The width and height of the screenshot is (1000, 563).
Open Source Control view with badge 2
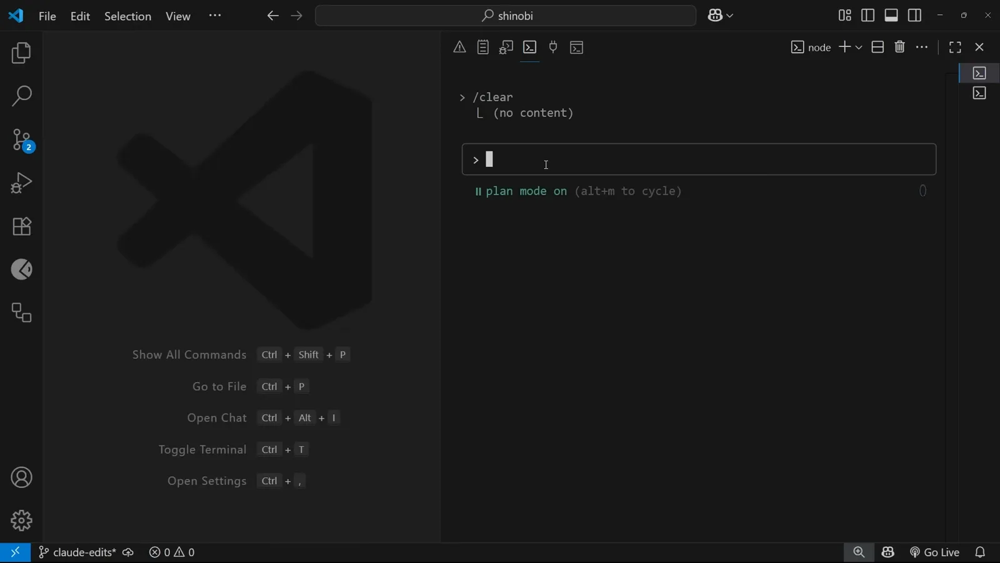click(22, 140)
